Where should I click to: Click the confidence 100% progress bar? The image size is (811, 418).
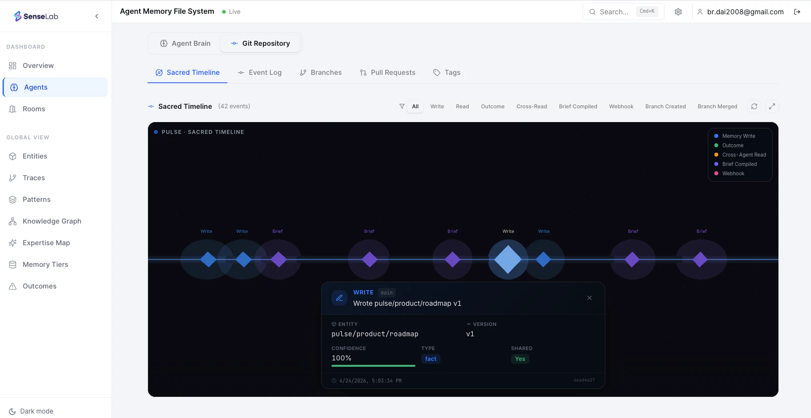point(373,366)
